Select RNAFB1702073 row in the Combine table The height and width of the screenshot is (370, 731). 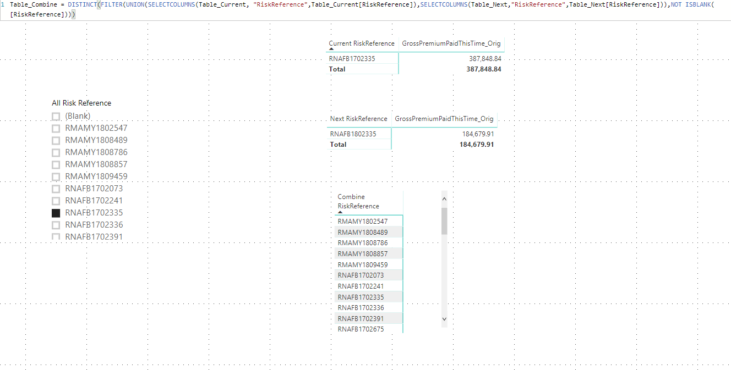tap(369, 275)
